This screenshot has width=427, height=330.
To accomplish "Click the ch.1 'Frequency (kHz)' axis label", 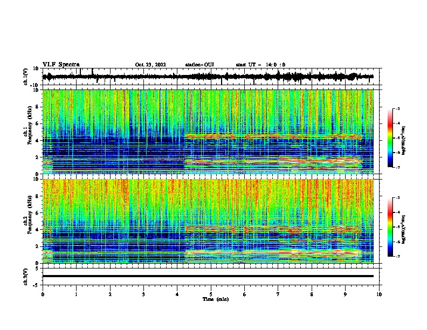I will pyautogui.click(x=30, y=125).
